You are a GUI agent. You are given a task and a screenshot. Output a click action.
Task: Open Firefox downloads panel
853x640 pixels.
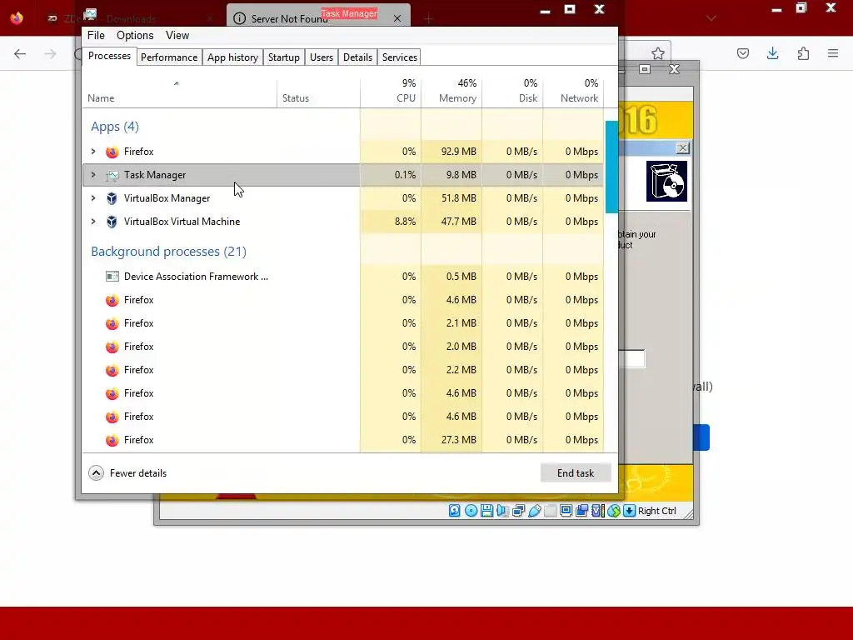coord(773,53)
